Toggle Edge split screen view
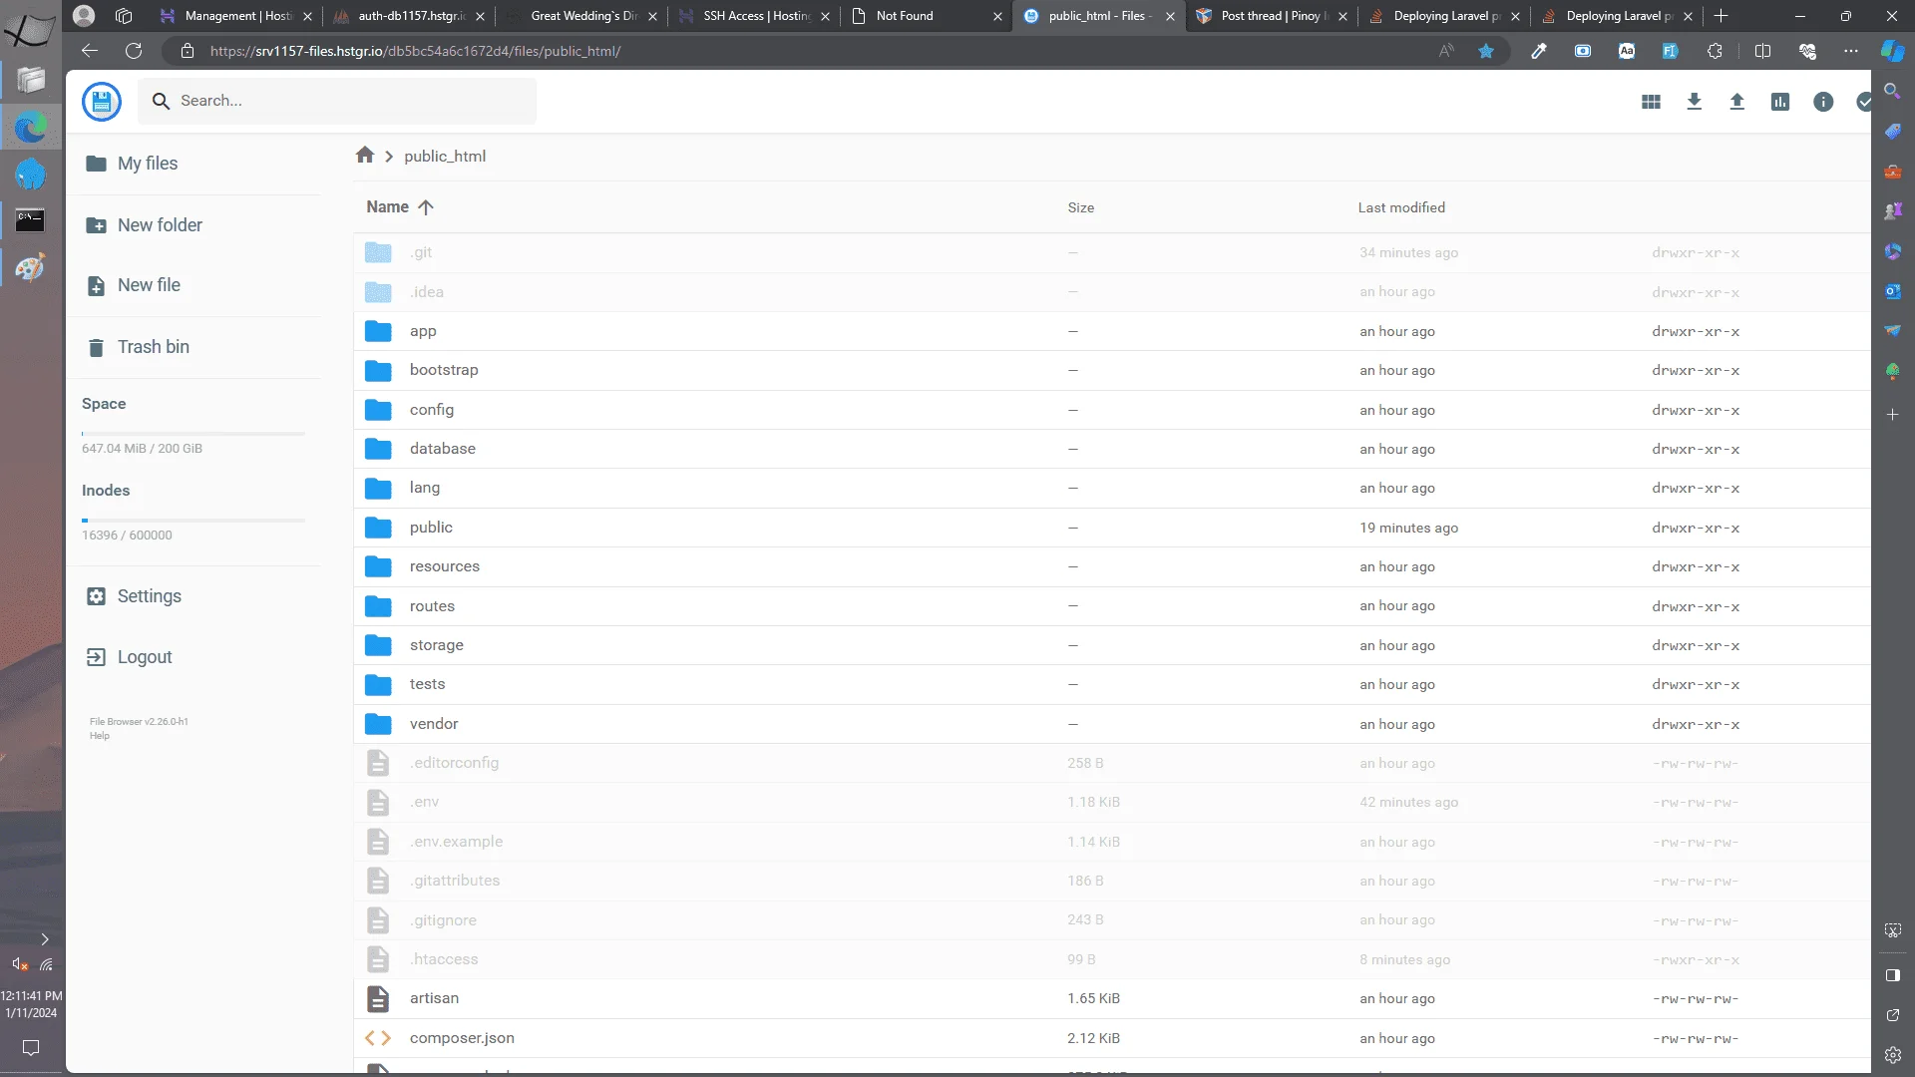 point(1762,51)
